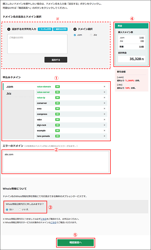Delete the value-server row using ×

(x=104, y=92)
